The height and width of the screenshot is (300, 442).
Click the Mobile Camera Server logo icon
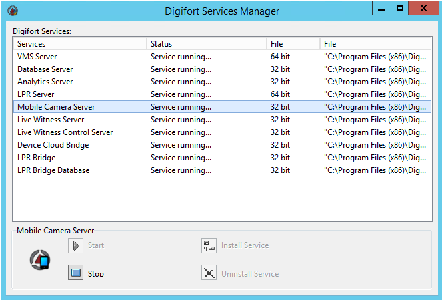coord(40,260)
